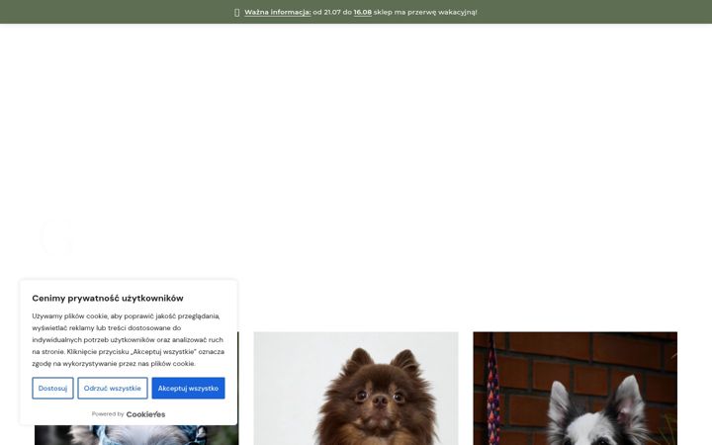Viewport: 712px width, 445px height.
Task: Click the "sklep ma przerwę wakacyjną!" banner text
Action: tap(425, 12)
